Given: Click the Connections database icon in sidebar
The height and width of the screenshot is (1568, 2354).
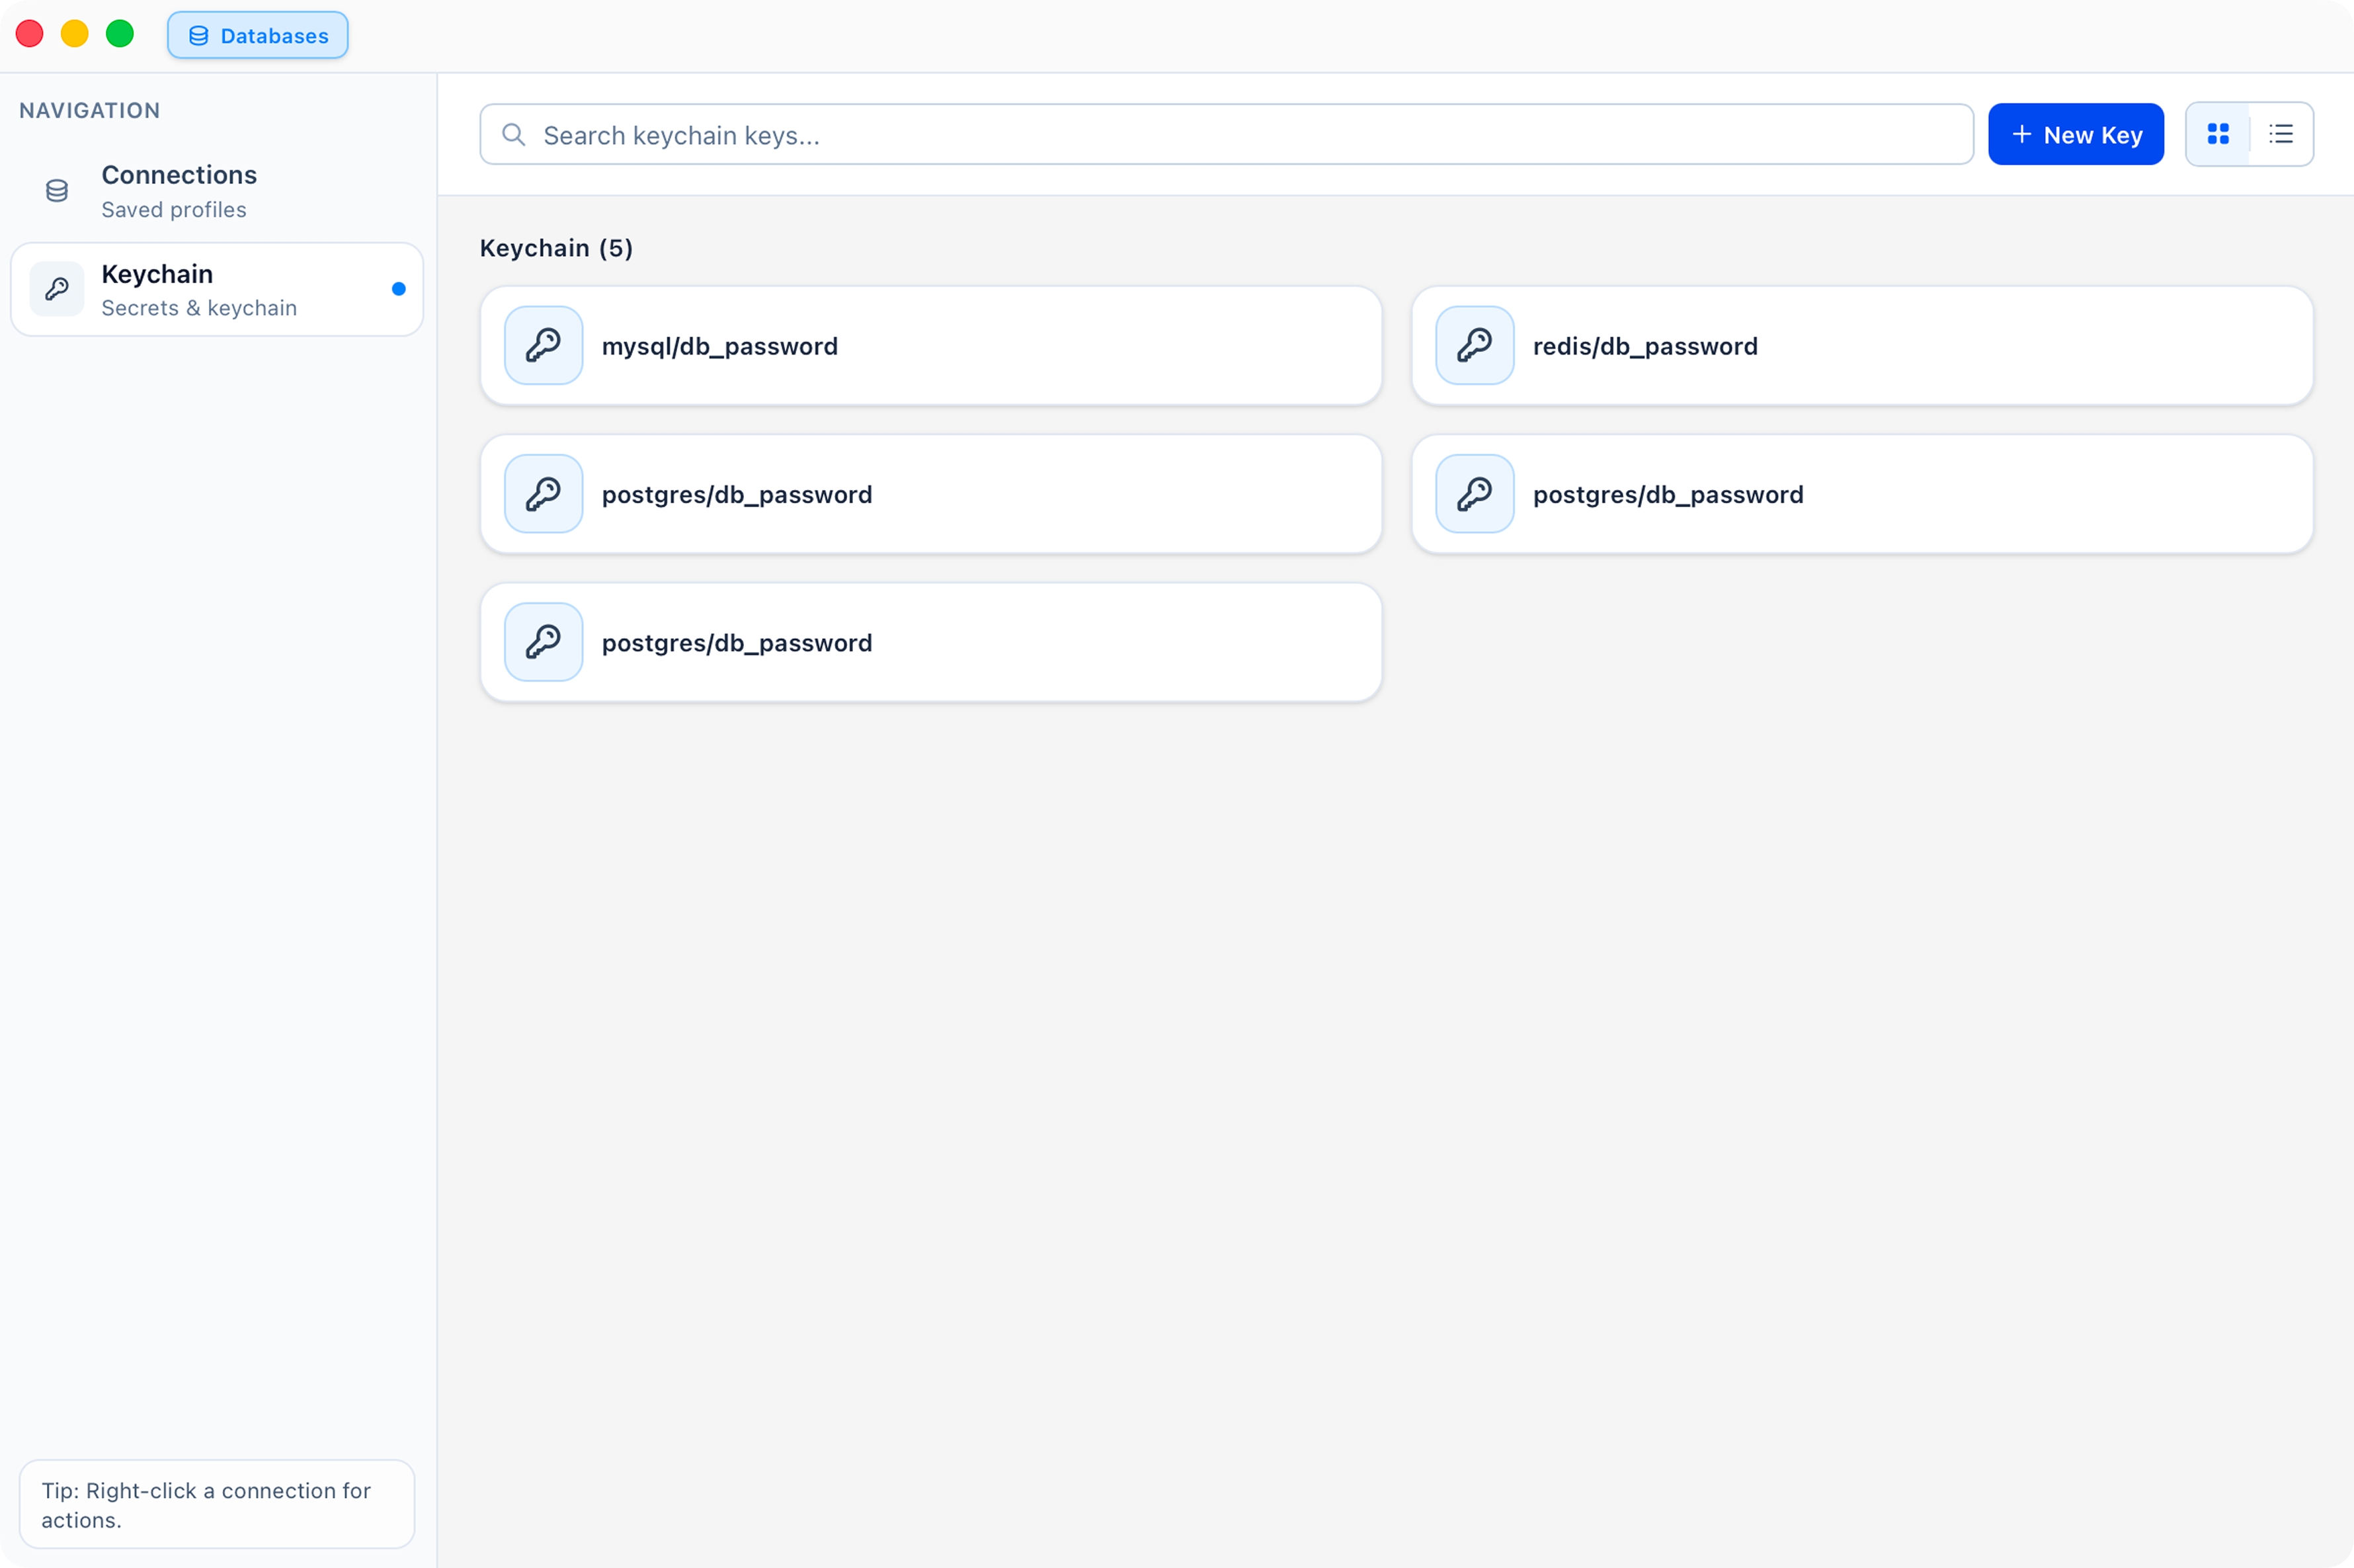Looking at the screenshot, I should (57, 190).
